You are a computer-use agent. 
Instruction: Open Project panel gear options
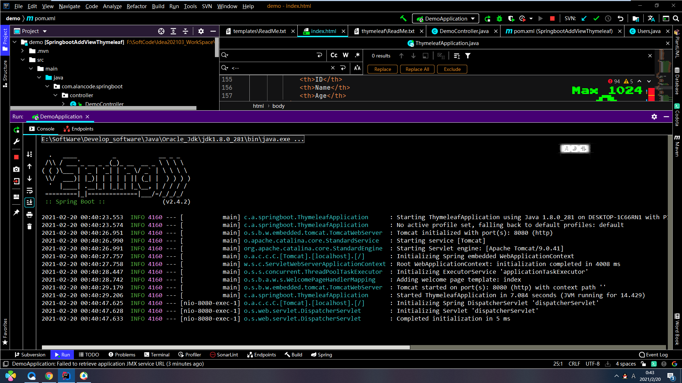[201, 31]
